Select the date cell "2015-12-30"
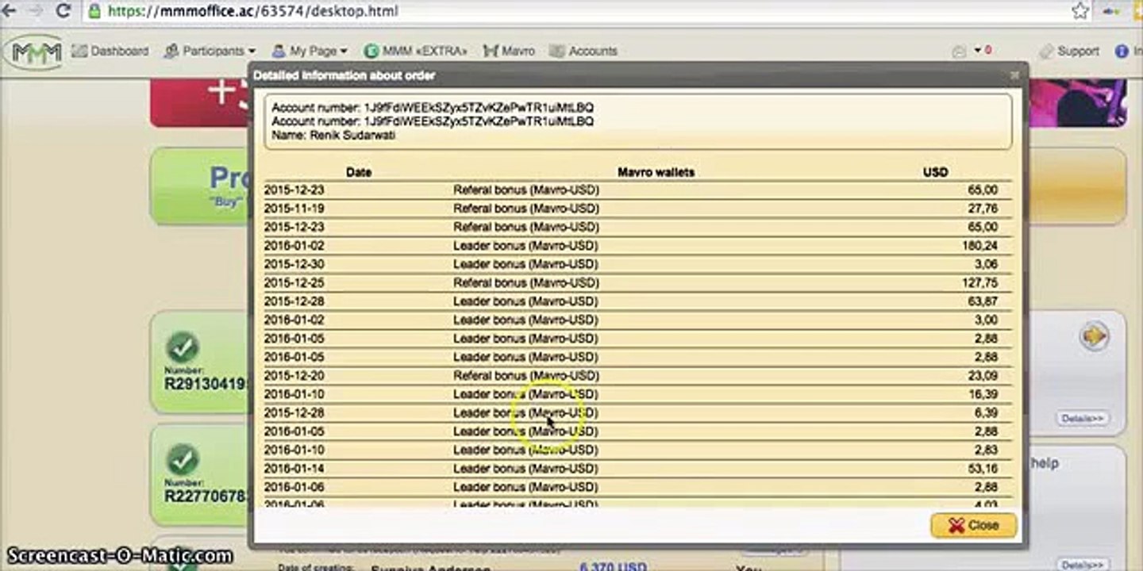 coord(294,264)
